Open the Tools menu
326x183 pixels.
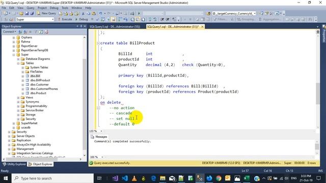pos(65,8)
